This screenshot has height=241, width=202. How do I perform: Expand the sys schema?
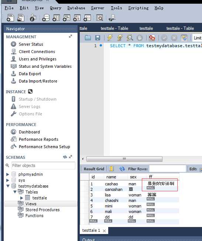[7, 180]
